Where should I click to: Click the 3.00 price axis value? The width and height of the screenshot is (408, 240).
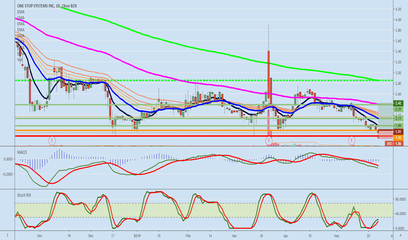398,73
